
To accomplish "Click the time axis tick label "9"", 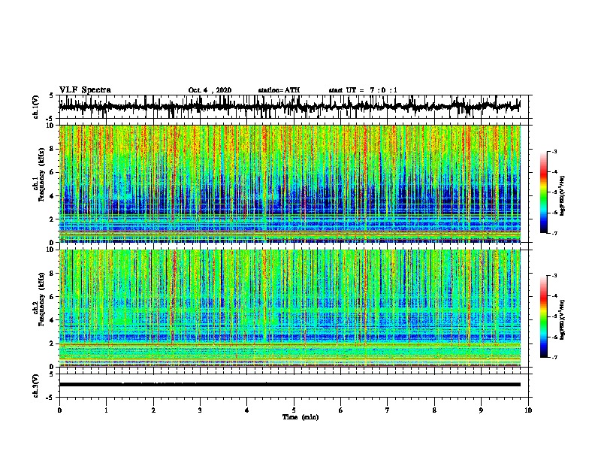I will click(481, 410).
